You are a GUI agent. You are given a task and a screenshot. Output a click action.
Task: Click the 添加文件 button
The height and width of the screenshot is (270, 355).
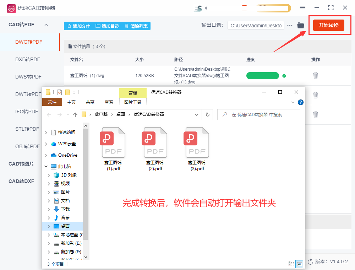[x=79, y=26]
